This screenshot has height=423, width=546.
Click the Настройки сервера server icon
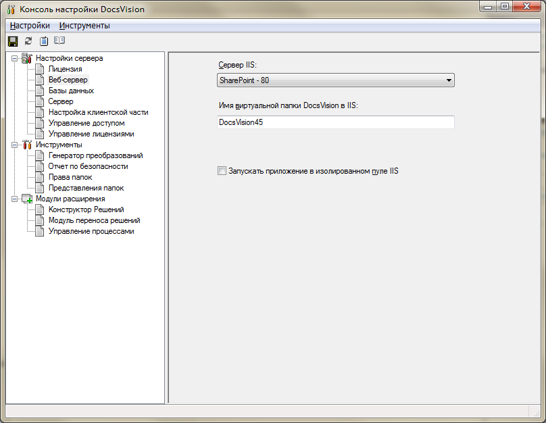point(26,58)
